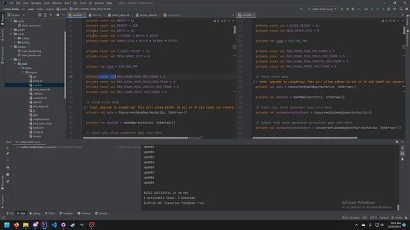Open the Refactor menu
410x230 pixels.
click(x=57, y=3)
